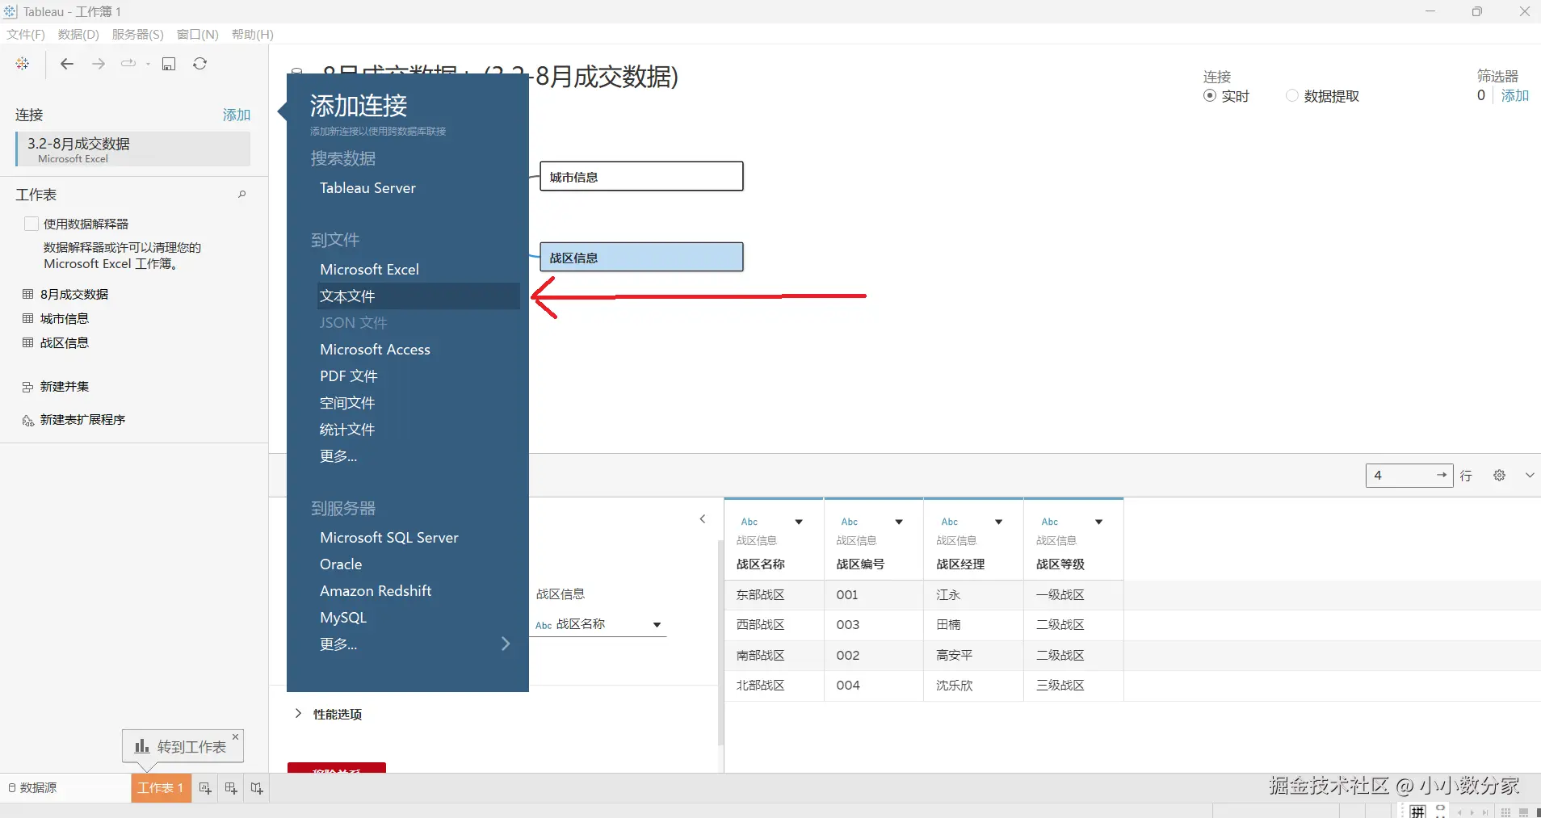The width and height of the screenshot is (1541, 818).
Task: Select the 3.2-8月成交数据 connection entry
Action: (133, 149)
